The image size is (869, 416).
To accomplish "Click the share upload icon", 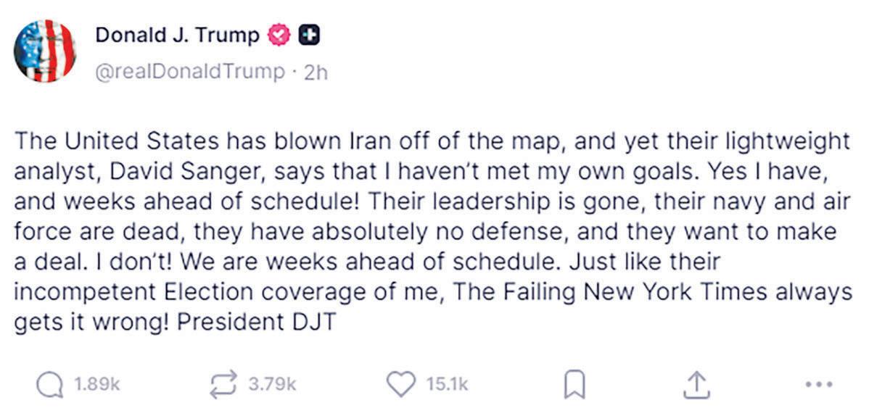I will tap(694, 384).
